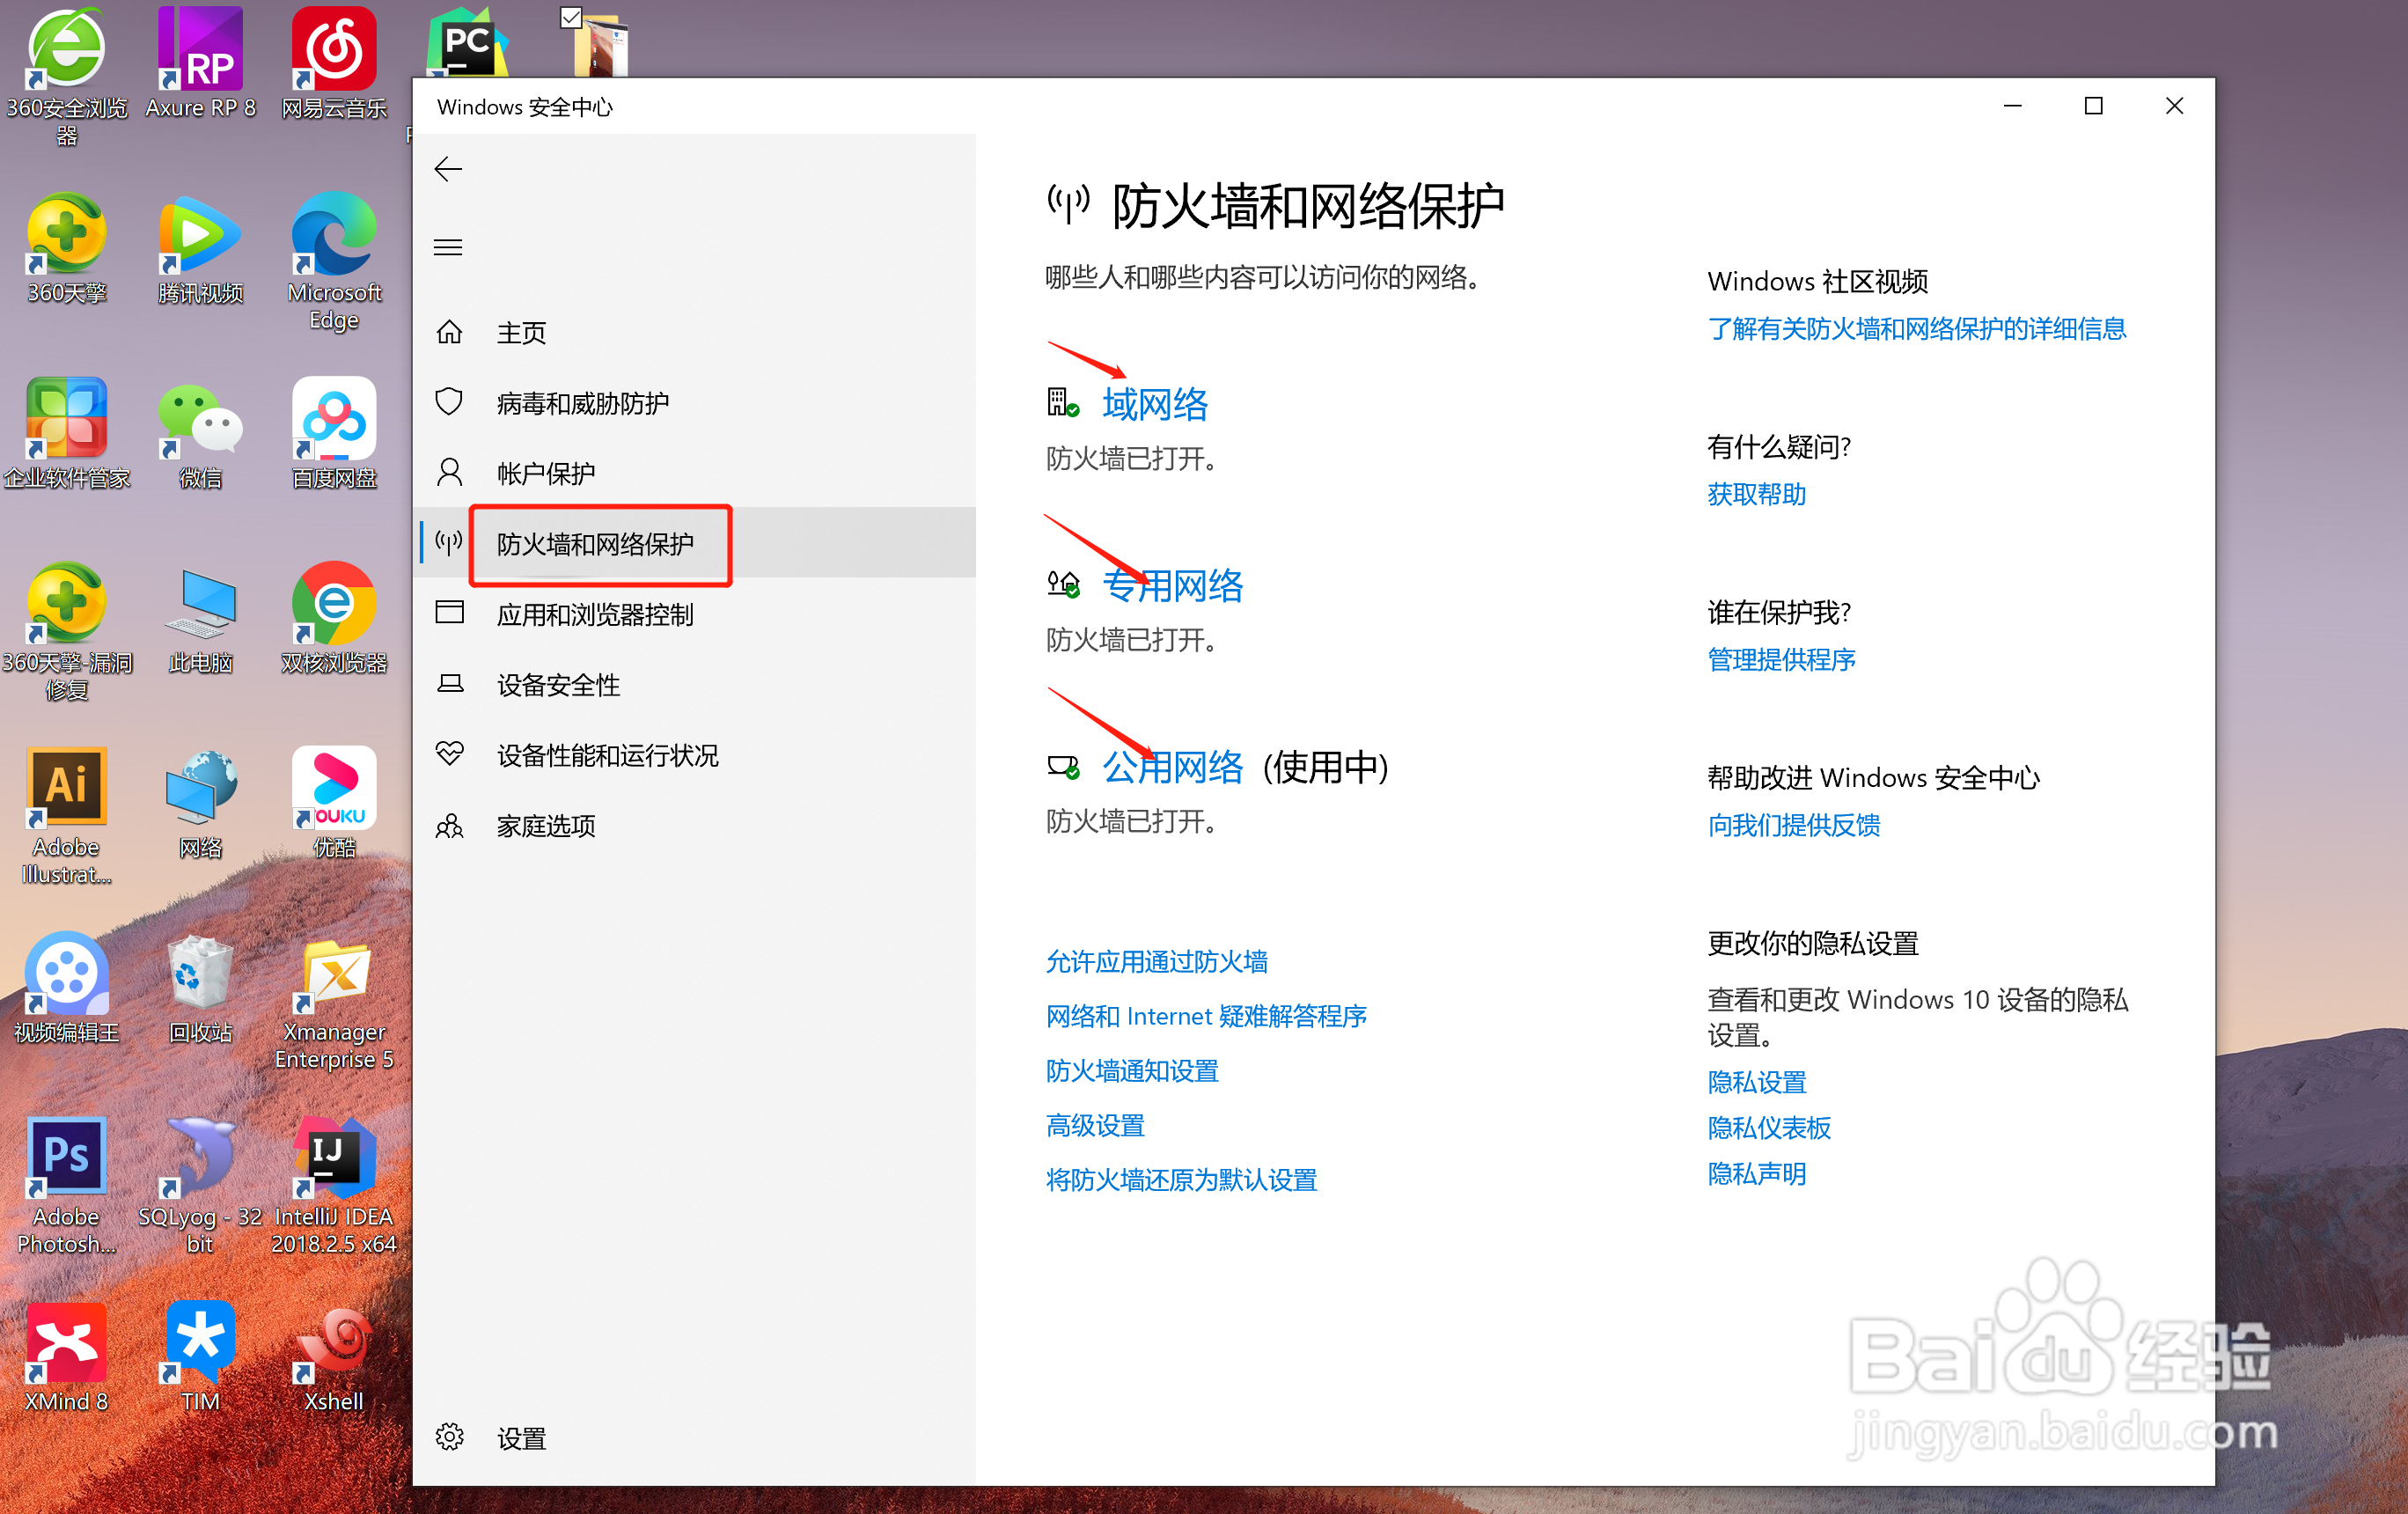Click the back arrow in Windows Security
The width and height of the screenshot is (2408, 1514).
[448, 169]
